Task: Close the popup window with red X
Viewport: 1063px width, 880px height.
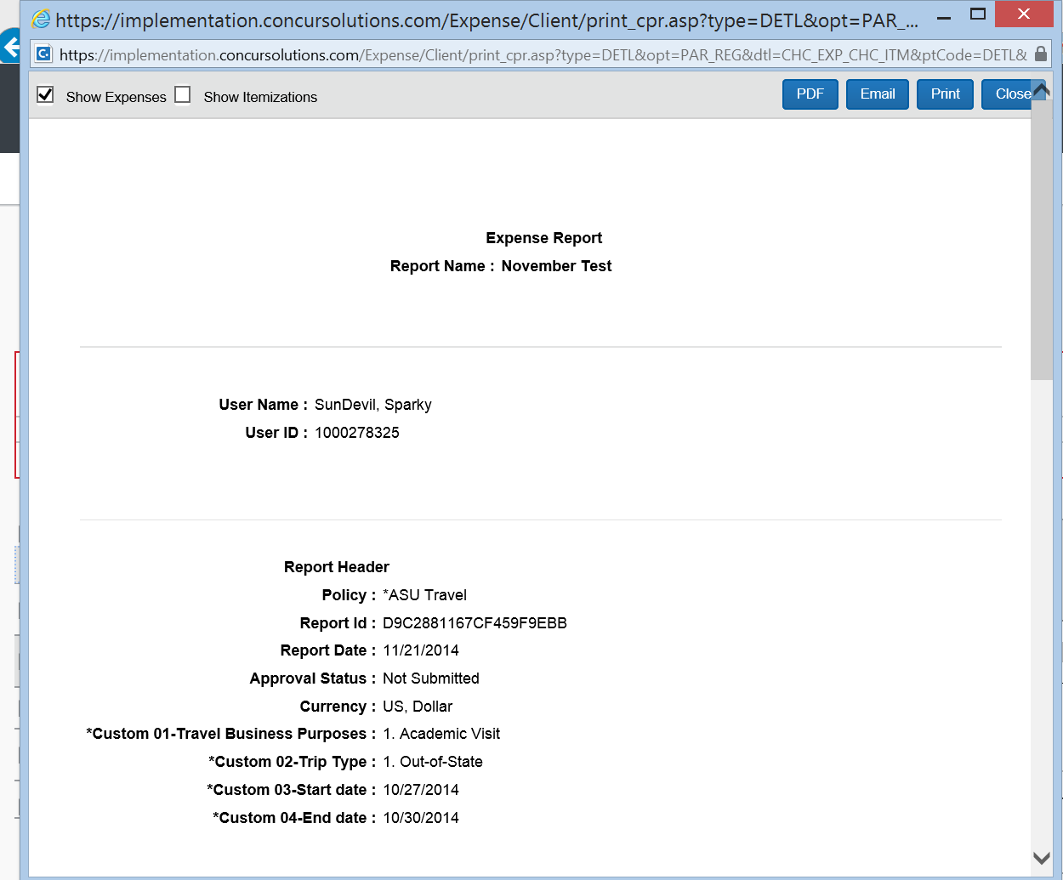Action: click(x=1024, y=14)
